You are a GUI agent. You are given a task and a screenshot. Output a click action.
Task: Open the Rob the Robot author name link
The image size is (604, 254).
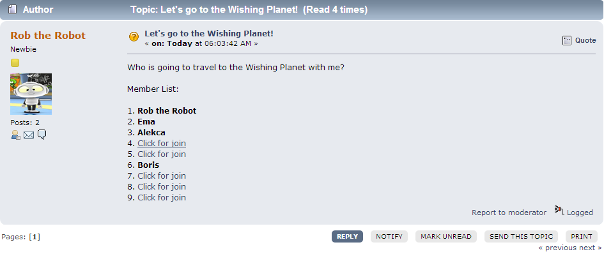point(48,35)
